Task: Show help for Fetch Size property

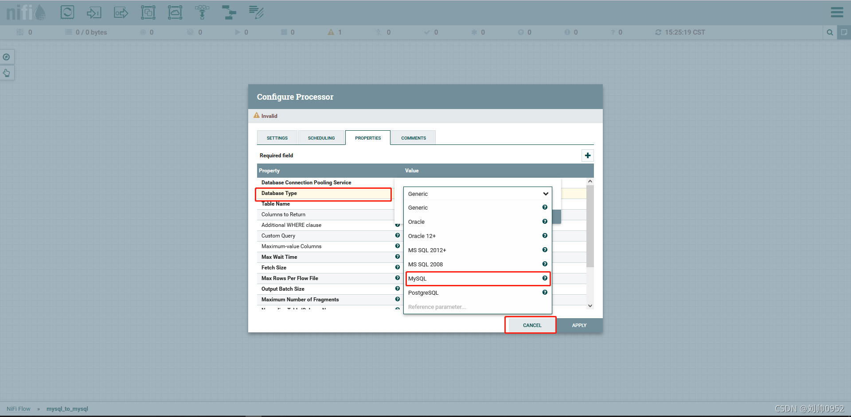Action: click(x=398, y=267)
